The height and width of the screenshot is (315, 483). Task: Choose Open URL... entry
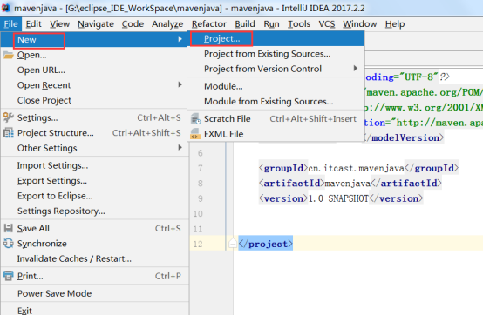pyautogui.click(x=93, y=70)
